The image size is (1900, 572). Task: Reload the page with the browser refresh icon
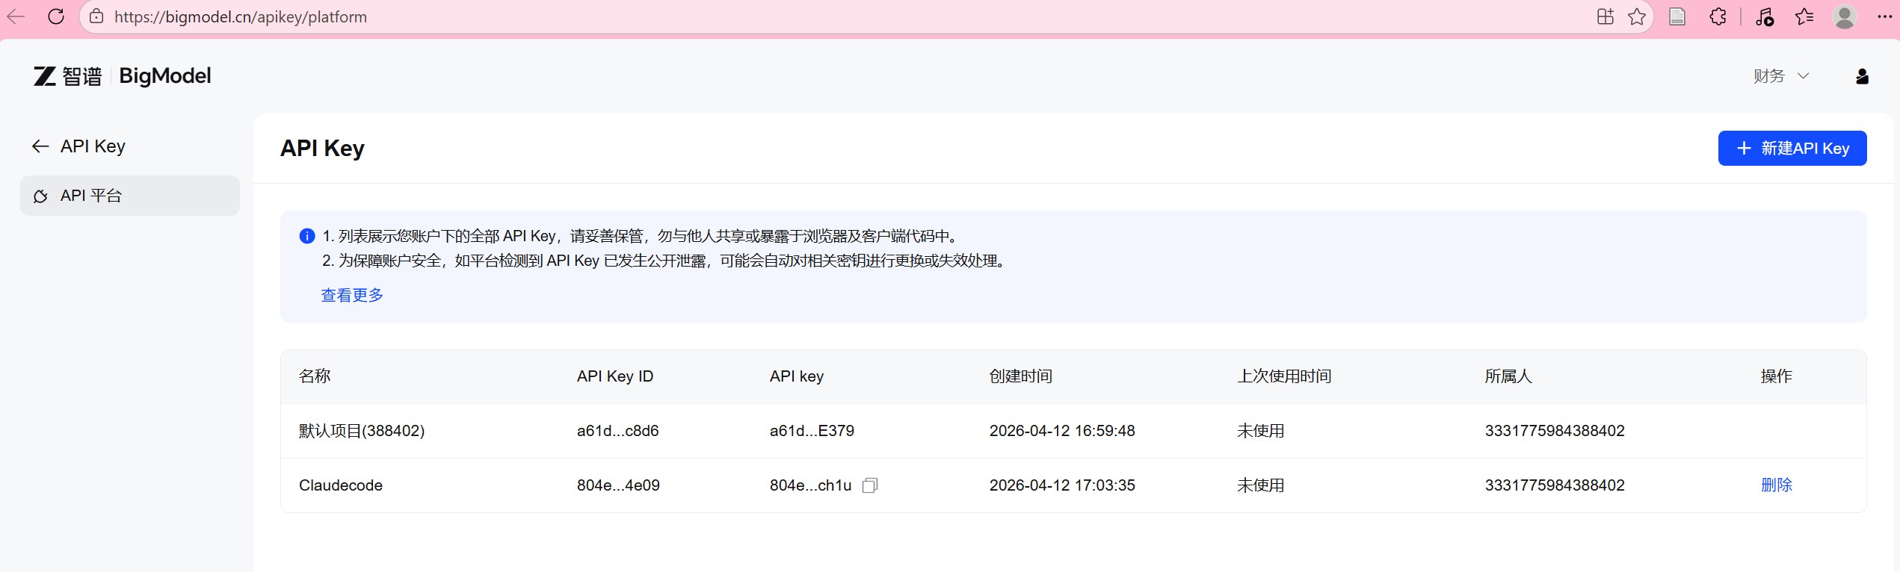tap(56, 16)
